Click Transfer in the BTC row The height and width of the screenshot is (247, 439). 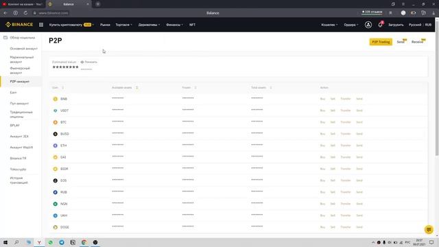pos(346,122)
